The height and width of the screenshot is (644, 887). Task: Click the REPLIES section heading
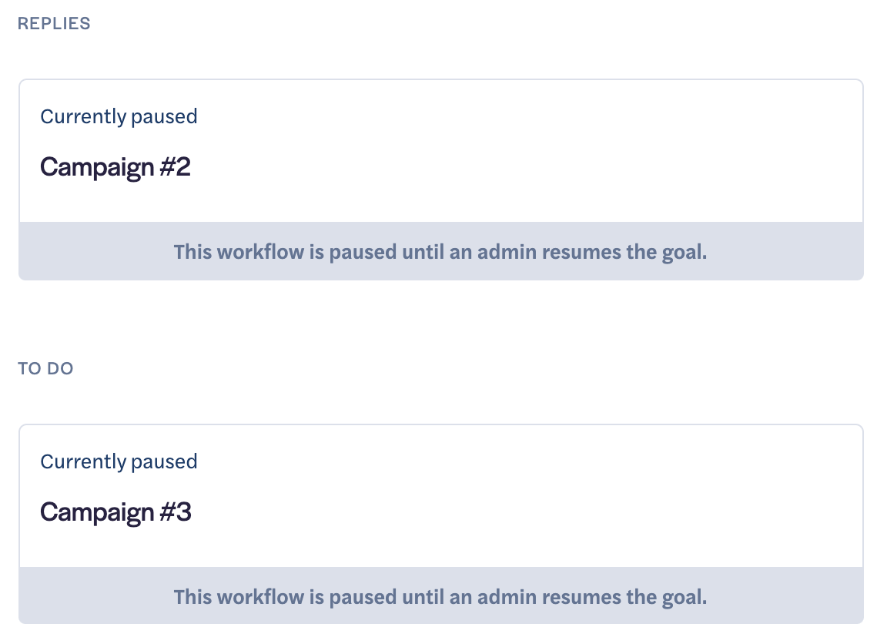pyautogui.click(x=54, y=24)
